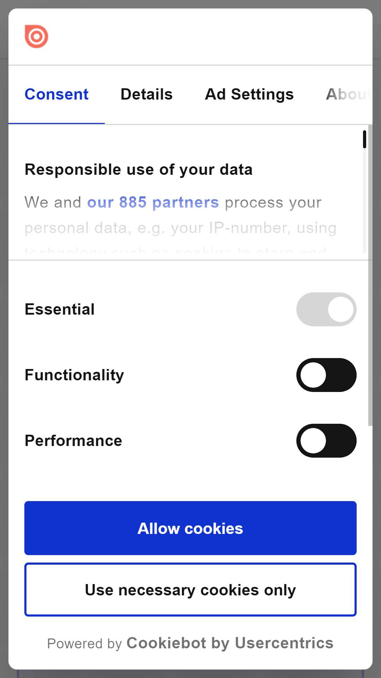Click the Functionality category label text
Viewport: 381px width, 678px height.
coord(74,375)
